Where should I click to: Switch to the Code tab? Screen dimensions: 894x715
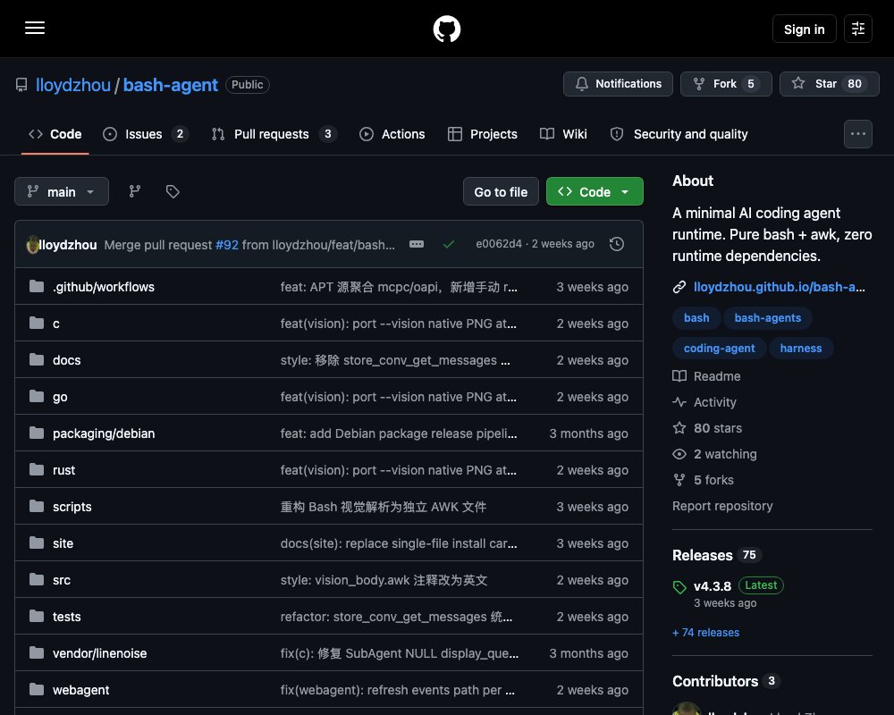point(55,134)
